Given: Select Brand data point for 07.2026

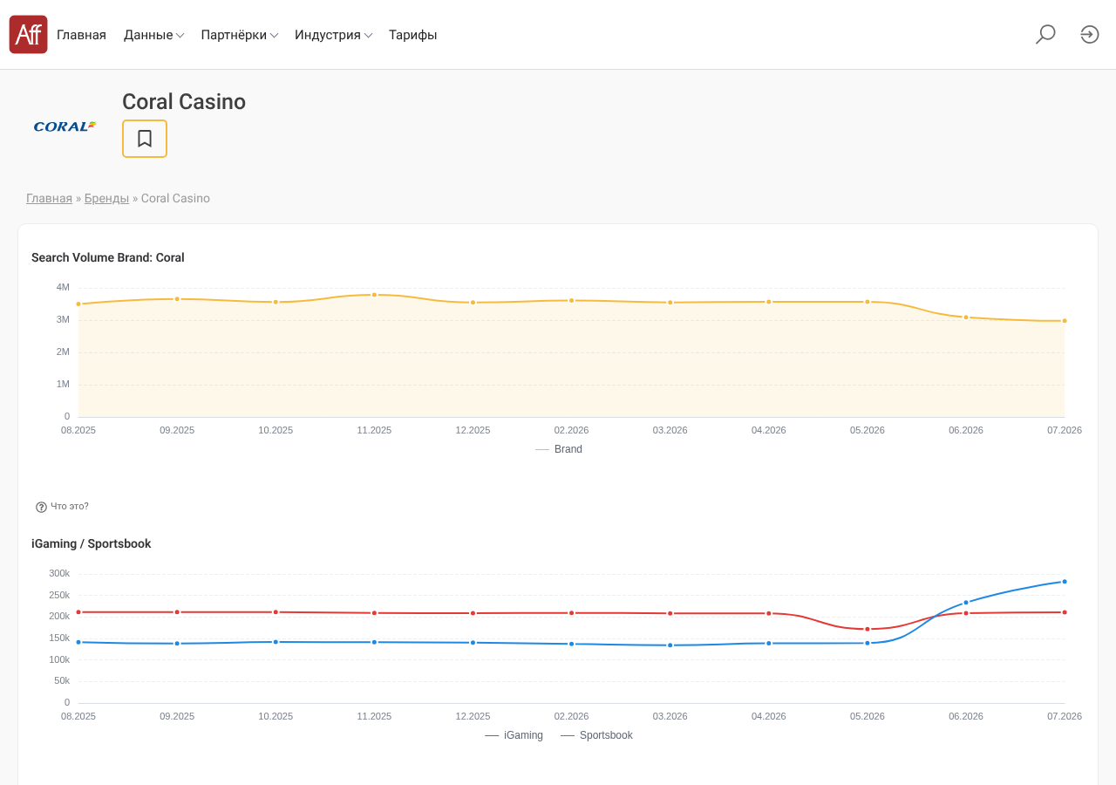Looking at the screenshot, I should 1065,321.
